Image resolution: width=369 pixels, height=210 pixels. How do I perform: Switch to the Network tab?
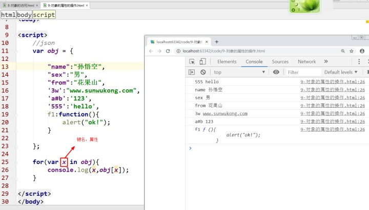(x=307, y=61)
